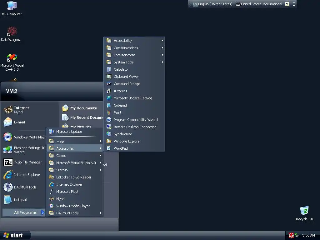320x240 pixels.
Task: Open Internet Explorer in All Programs list
Action: [x=75, y=184]
